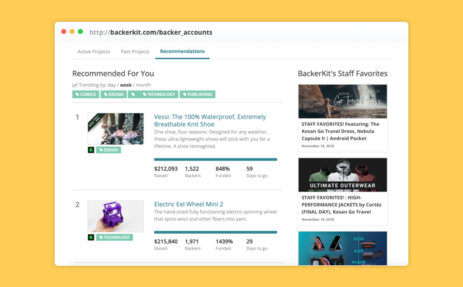Click the '$212,093' raised amount
The image size is (463, 287).
click(x=166, y=169)
